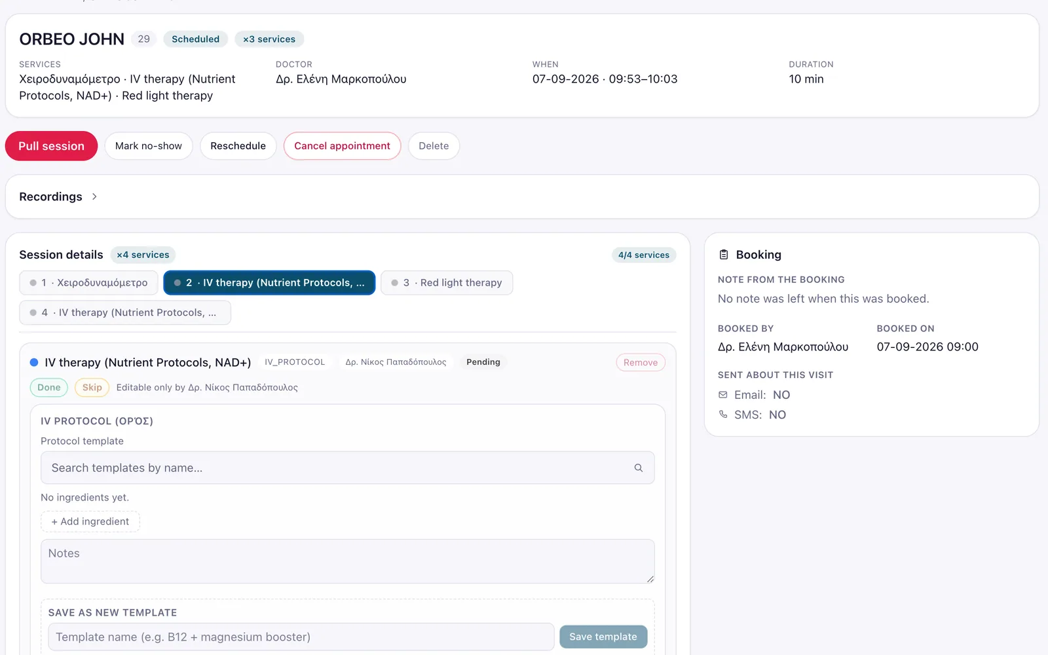Add an ingredient to the protocol

90,521
